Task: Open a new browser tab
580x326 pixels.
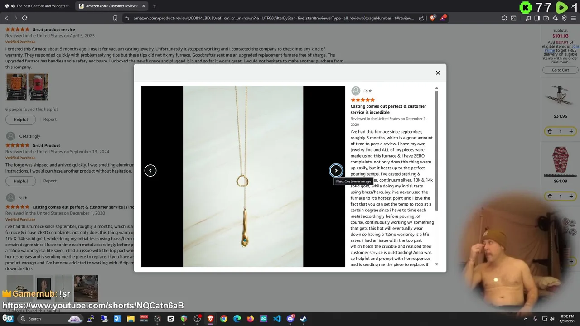Action: [x=155, y=6]
